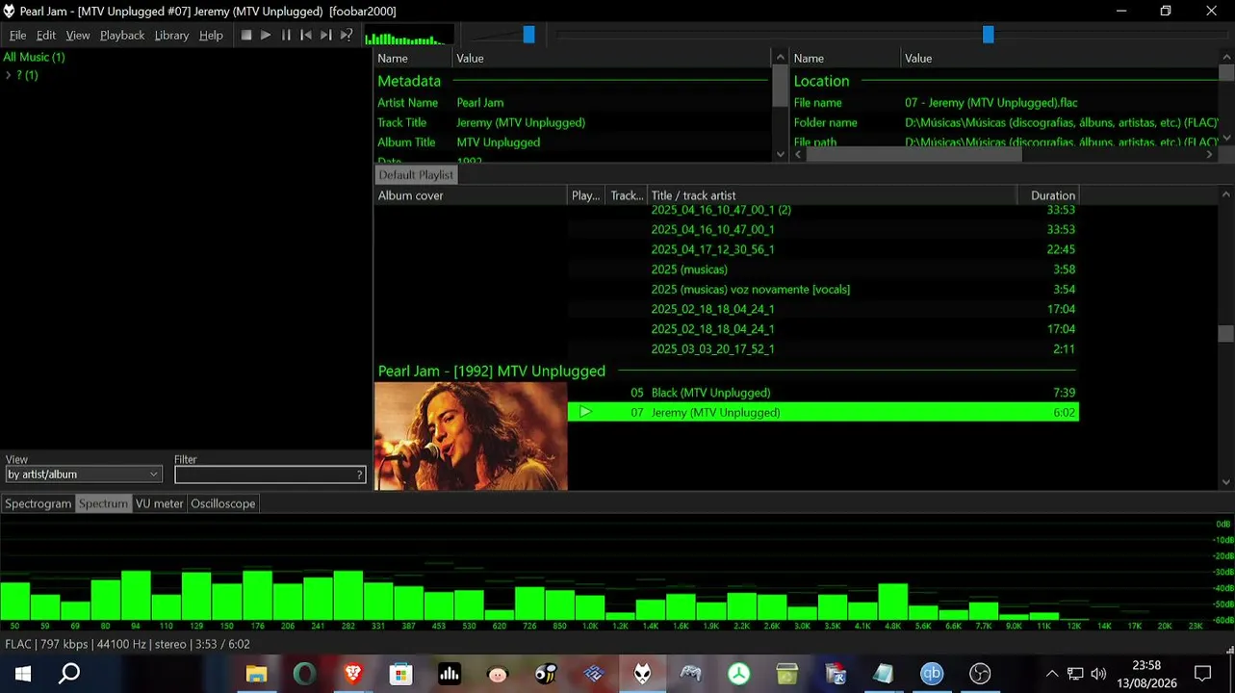Select the "Jeremy (MTV Unplugged)" playlist row

(823, 412)
